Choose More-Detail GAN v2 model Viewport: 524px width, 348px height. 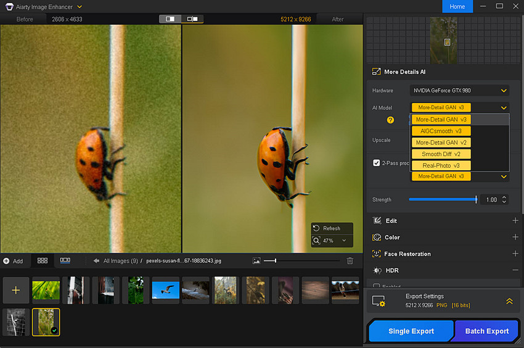pos(441,143)
